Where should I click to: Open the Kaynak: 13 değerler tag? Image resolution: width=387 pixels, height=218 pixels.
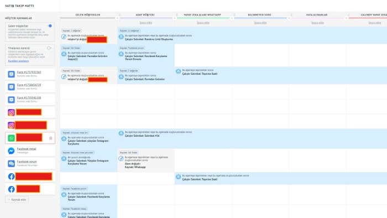coord(129,30)
